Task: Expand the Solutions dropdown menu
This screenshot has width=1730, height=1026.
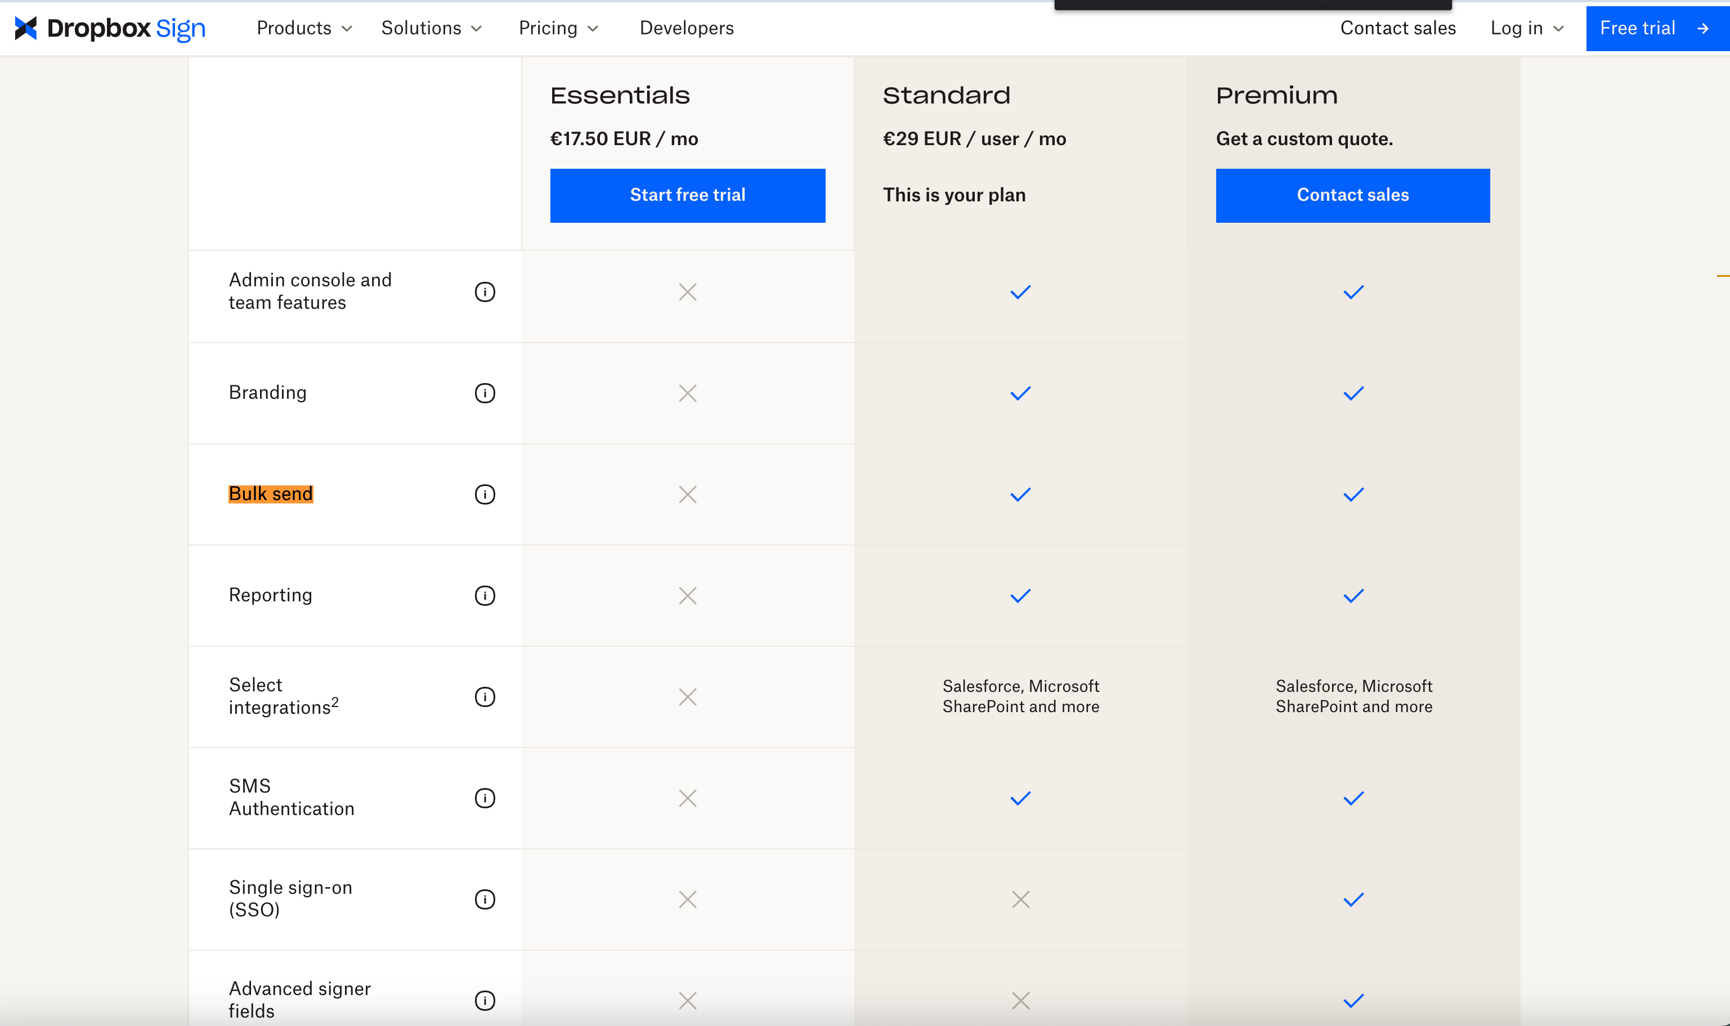Action: pyautogui.click(x=431, y=28)
